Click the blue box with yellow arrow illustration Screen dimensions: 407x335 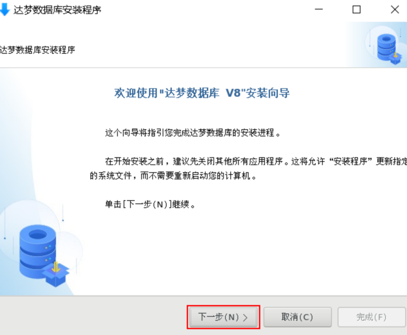(x=56, y=275)
